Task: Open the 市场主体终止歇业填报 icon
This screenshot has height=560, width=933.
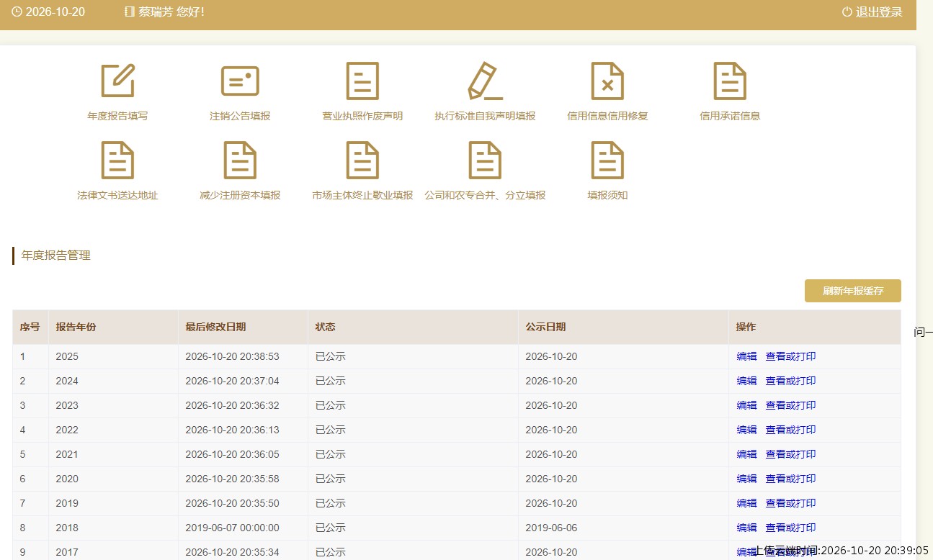Action: tap(362, 160)
